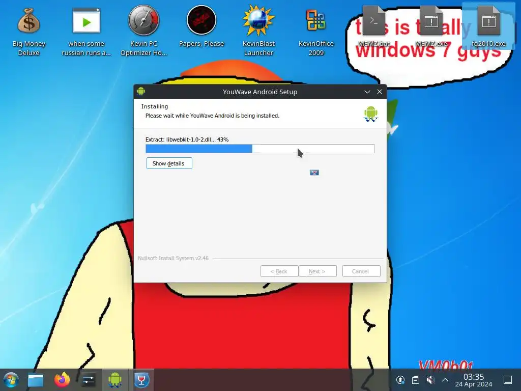
Task: Switch to YouWave Android taskbar entry
Action: (114, 380)
